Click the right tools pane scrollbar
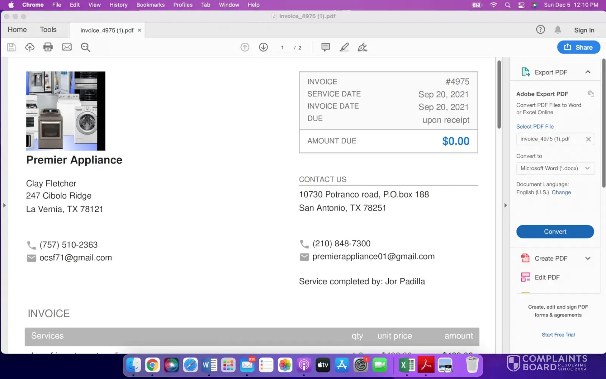 pyautogui.click(x=604, y=123)
